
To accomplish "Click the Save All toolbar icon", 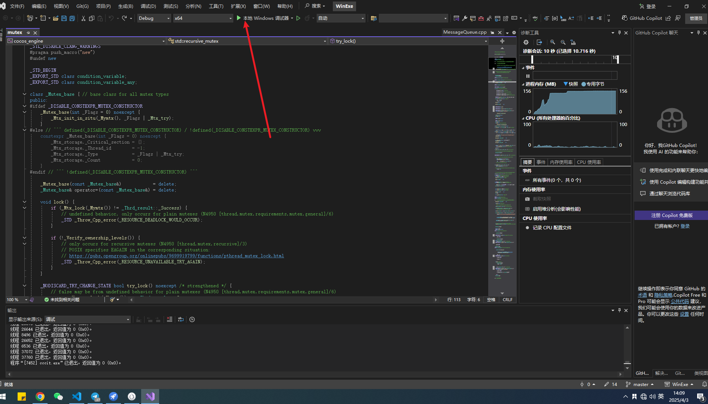I will tap(72, 18).
